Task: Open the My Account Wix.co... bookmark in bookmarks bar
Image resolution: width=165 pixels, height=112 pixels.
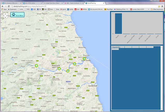Action: pos(96,9)
